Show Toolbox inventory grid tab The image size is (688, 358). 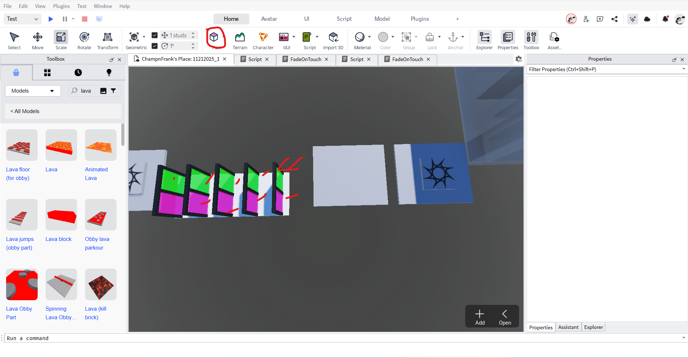tap(47, 73)
